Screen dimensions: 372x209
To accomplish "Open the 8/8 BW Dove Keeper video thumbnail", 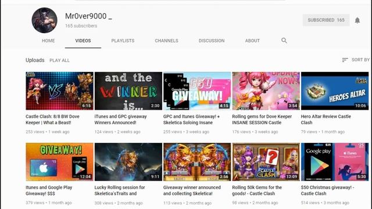I will [59, 91].
